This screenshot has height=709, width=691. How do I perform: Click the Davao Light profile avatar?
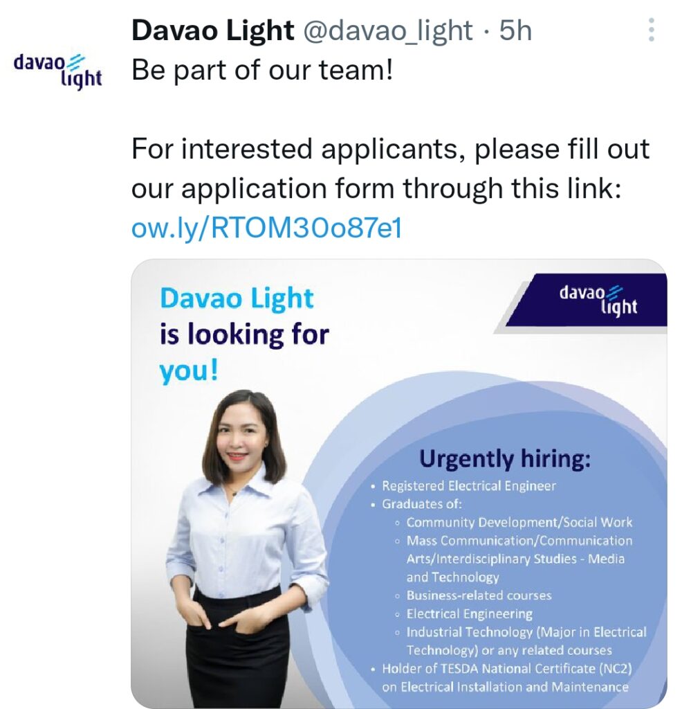click(58, 71)
